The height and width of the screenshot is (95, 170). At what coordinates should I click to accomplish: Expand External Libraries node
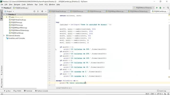point(4,36)
